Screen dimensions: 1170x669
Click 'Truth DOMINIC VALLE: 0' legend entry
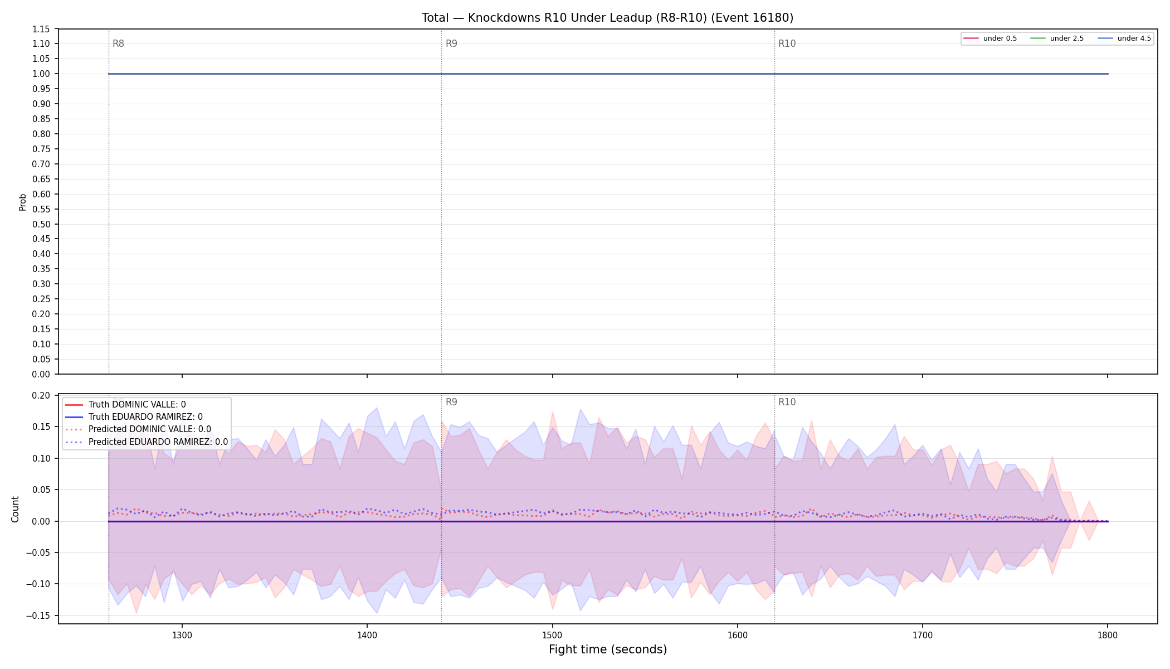137,405
